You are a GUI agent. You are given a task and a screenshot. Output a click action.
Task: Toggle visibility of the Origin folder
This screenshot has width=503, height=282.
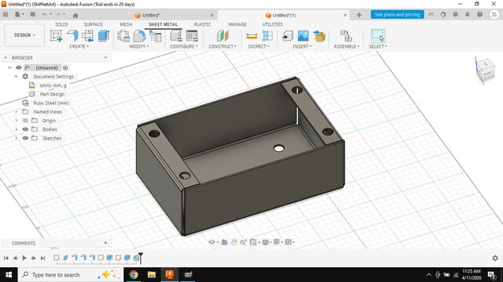tap(25, 121)
